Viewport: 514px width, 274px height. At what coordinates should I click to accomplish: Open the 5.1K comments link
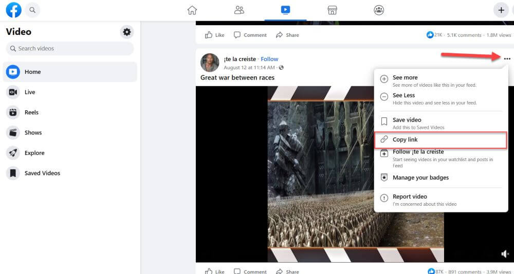[464, 35]
